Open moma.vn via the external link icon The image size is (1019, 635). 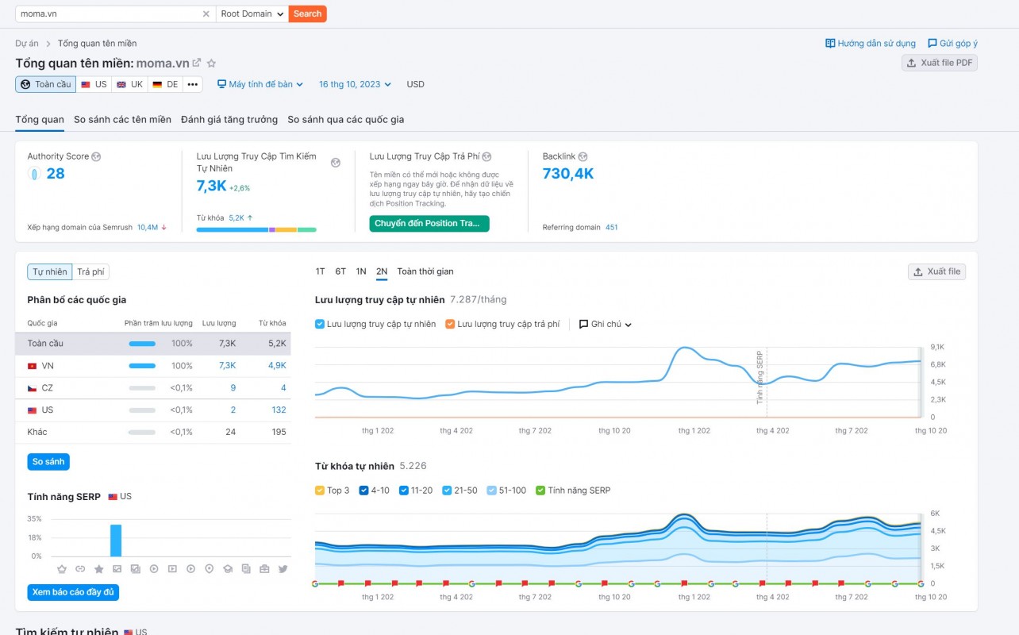pyautogui.click(x=197, y=63)
